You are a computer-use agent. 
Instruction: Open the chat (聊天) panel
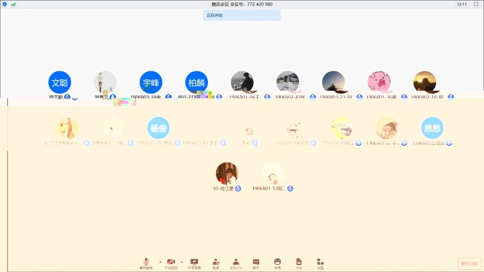point(256,262)
